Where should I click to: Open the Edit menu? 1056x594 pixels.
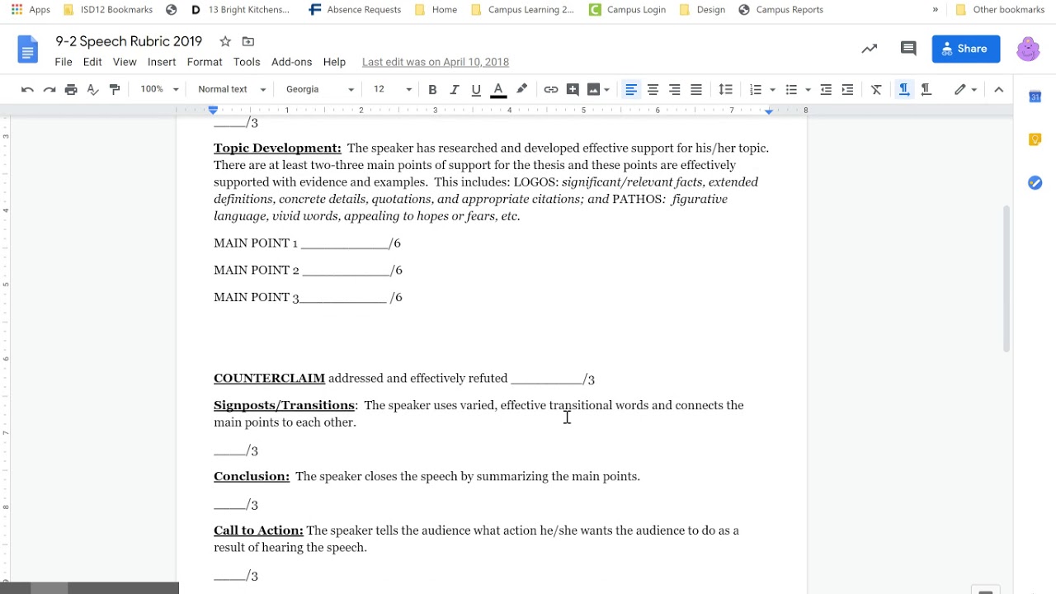[92, 62]
